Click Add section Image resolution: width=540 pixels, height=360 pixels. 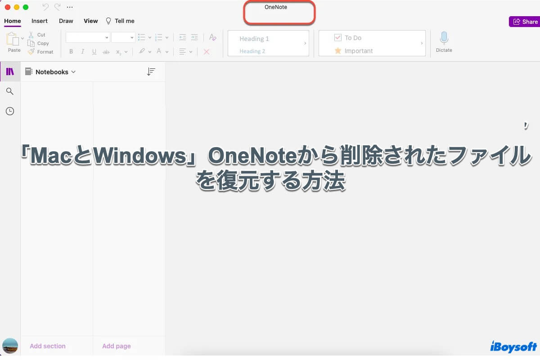coord(48,346)
